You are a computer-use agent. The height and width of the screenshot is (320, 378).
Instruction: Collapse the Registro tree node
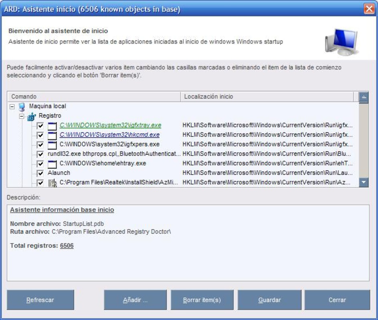[22, 116]
